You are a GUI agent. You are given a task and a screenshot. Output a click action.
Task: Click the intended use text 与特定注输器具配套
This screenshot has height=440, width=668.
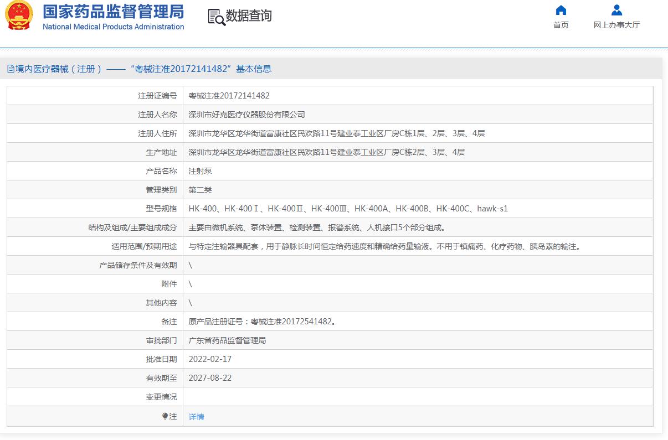386,246
